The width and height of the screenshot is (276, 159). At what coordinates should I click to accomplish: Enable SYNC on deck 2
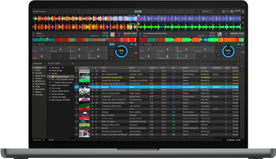click(x=241, y=34)
